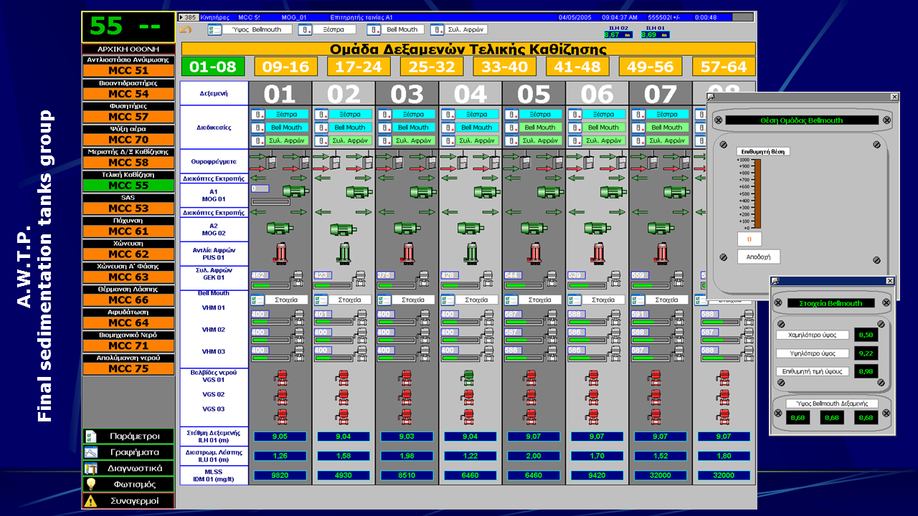The image size is (918, 516).
Task: Switch to tank group 33-40
Action: [x=505, y=67]
